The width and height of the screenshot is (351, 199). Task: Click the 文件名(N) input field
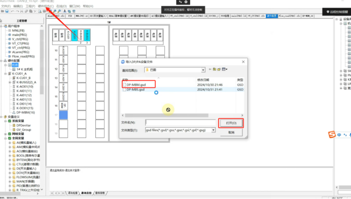click(181, 123)
